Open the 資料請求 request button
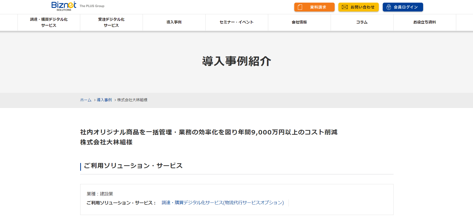 pos(314,7)
